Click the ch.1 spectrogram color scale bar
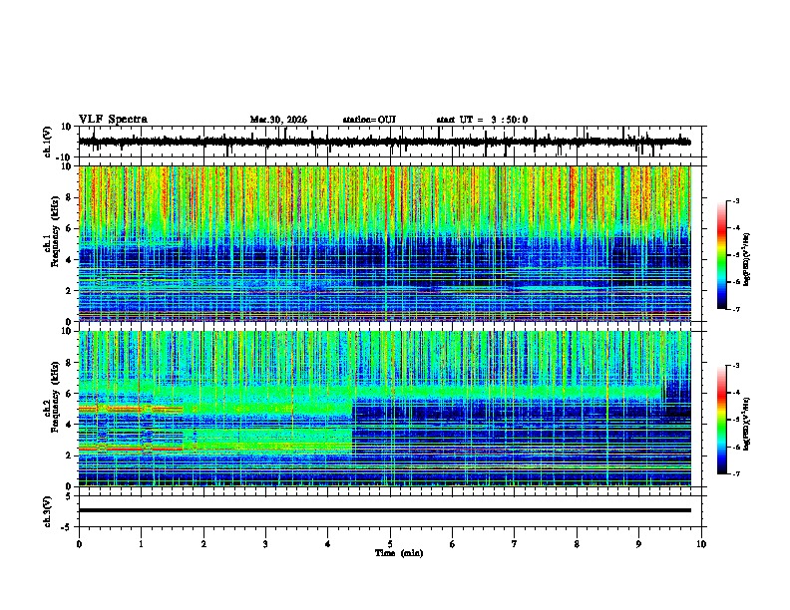 (x=722, y=255)
